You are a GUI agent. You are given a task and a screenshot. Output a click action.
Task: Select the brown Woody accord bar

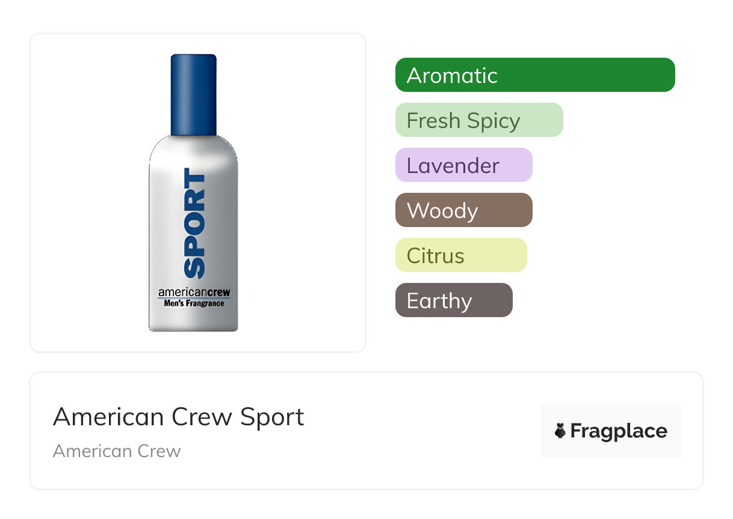[x=463, y=210]
